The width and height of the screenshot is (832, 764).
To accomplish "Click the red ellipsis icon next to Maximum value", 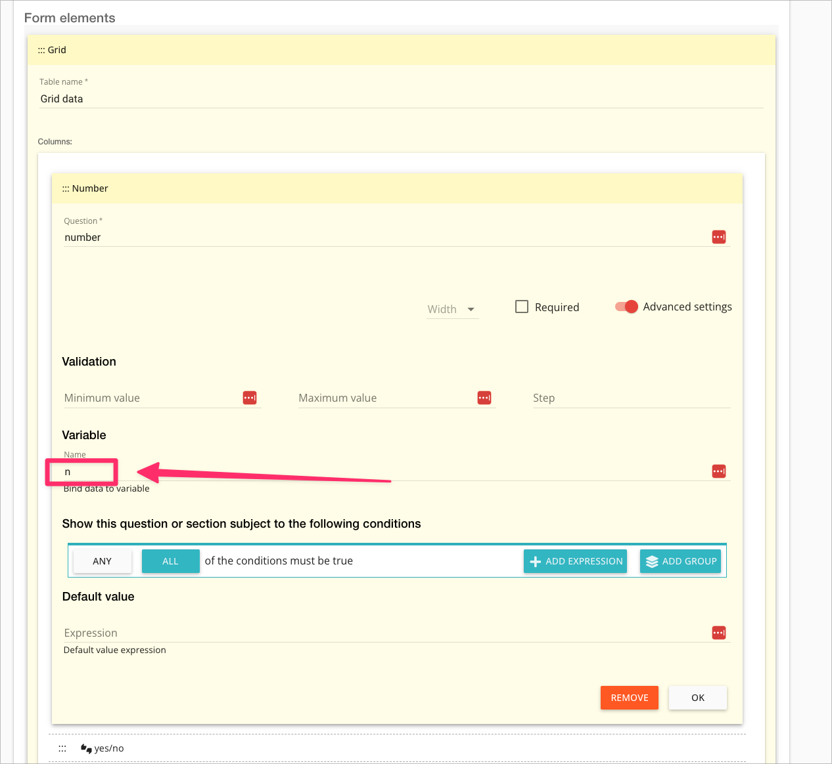I will [x=484, y=397].
